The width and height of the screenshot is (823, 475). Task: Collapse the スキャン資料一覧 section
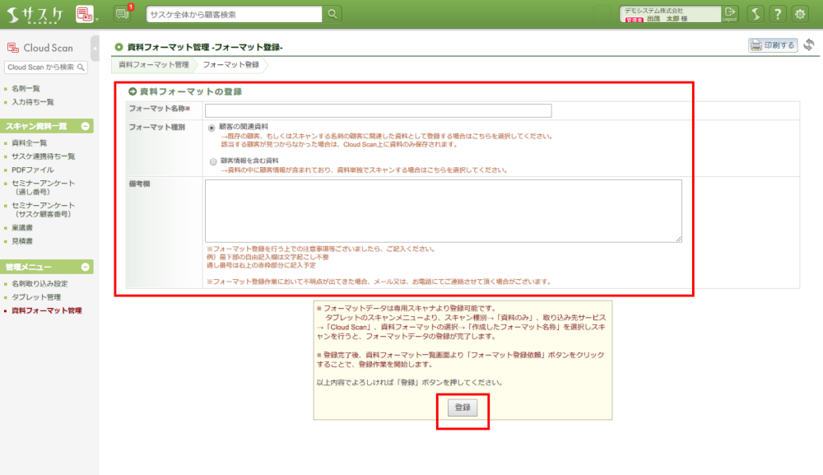tap(85, 126)
